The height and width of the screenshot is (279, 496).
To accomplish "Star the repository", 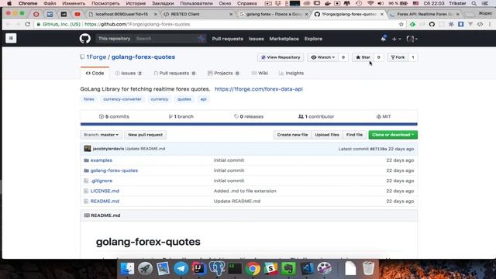I will (363, 57).
